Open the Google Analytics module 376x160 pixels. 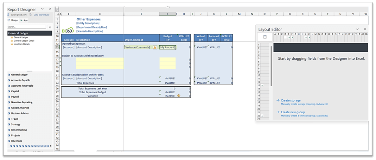click(x=20, y=108)
